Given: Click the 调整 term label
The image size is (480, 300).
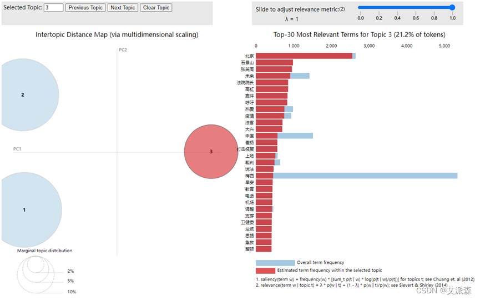Looking at the screenshot, I should pyautogui.click(x=250, y=209).
